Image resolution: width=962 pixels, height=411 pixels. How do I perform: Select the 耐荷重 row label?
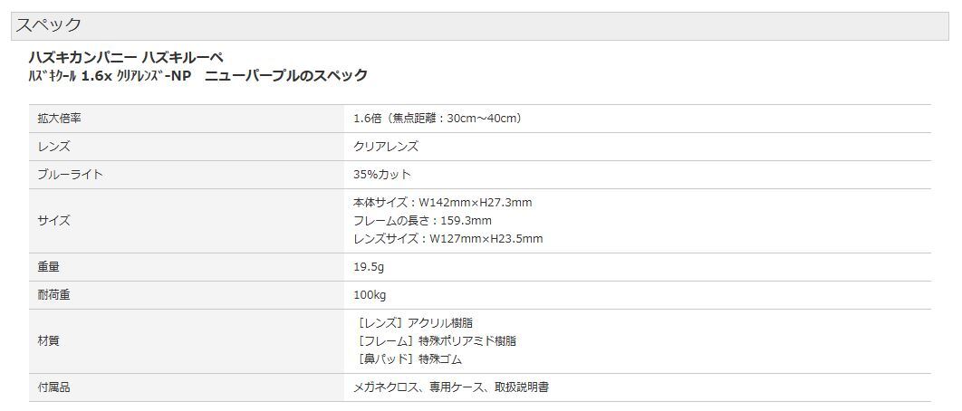(53, 295)
